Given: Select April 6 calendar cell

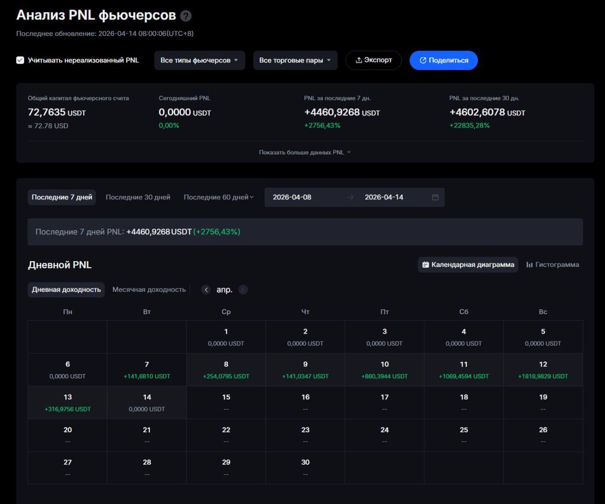Looking at the screenshot, I should pyautogui.click(x=68, y=370).
